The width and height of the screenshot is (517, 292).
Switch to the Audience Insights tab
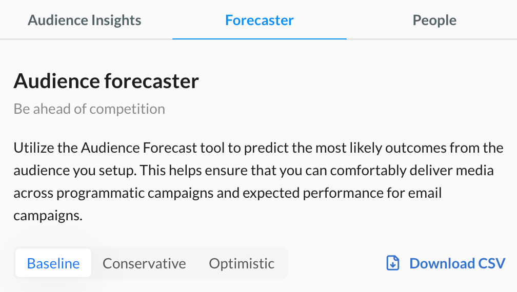(x=85, y=20)
